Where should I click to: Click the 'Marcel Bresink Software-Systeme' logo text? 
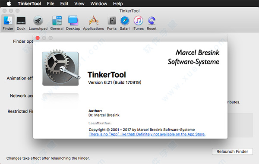pos(193,57)
